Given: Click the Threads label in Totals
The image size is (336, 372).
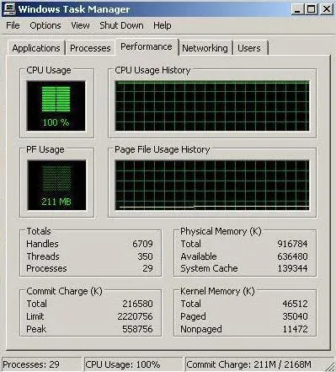Looking at the screenshot, I should point(43,256).
